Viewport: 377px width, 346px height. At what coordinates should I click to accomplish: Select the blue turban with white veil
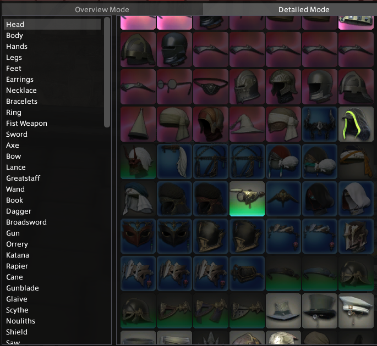coord(138,199)
